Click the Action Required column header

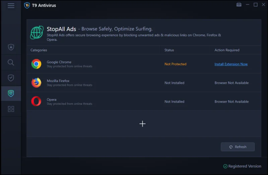[227, 50]
